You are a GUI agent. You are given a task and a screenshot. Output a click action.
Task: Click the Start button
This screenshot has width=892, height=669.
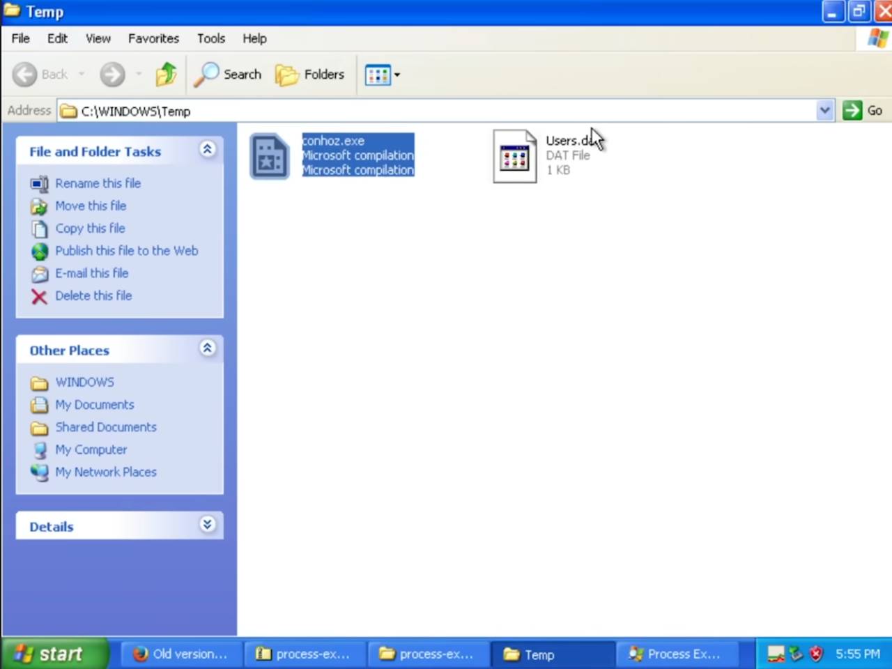point(54,654)
